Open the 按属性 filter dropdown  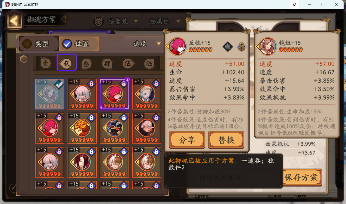(x=164, y=21)
